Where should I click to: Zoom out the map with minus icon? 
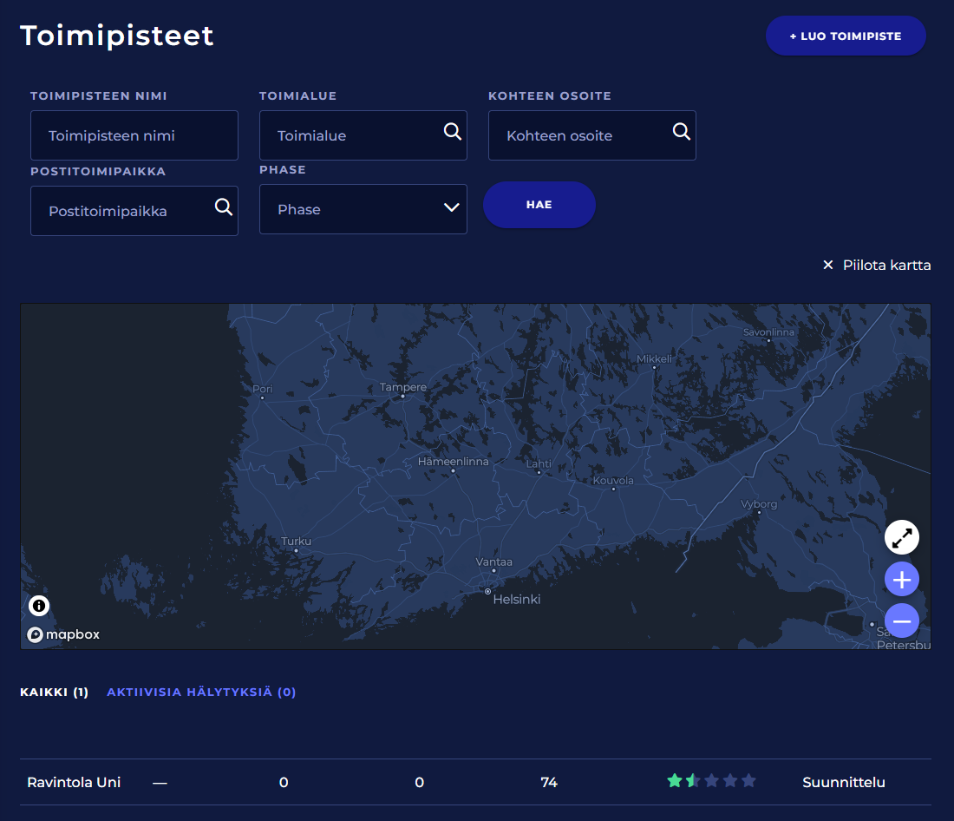click(902, 621)
